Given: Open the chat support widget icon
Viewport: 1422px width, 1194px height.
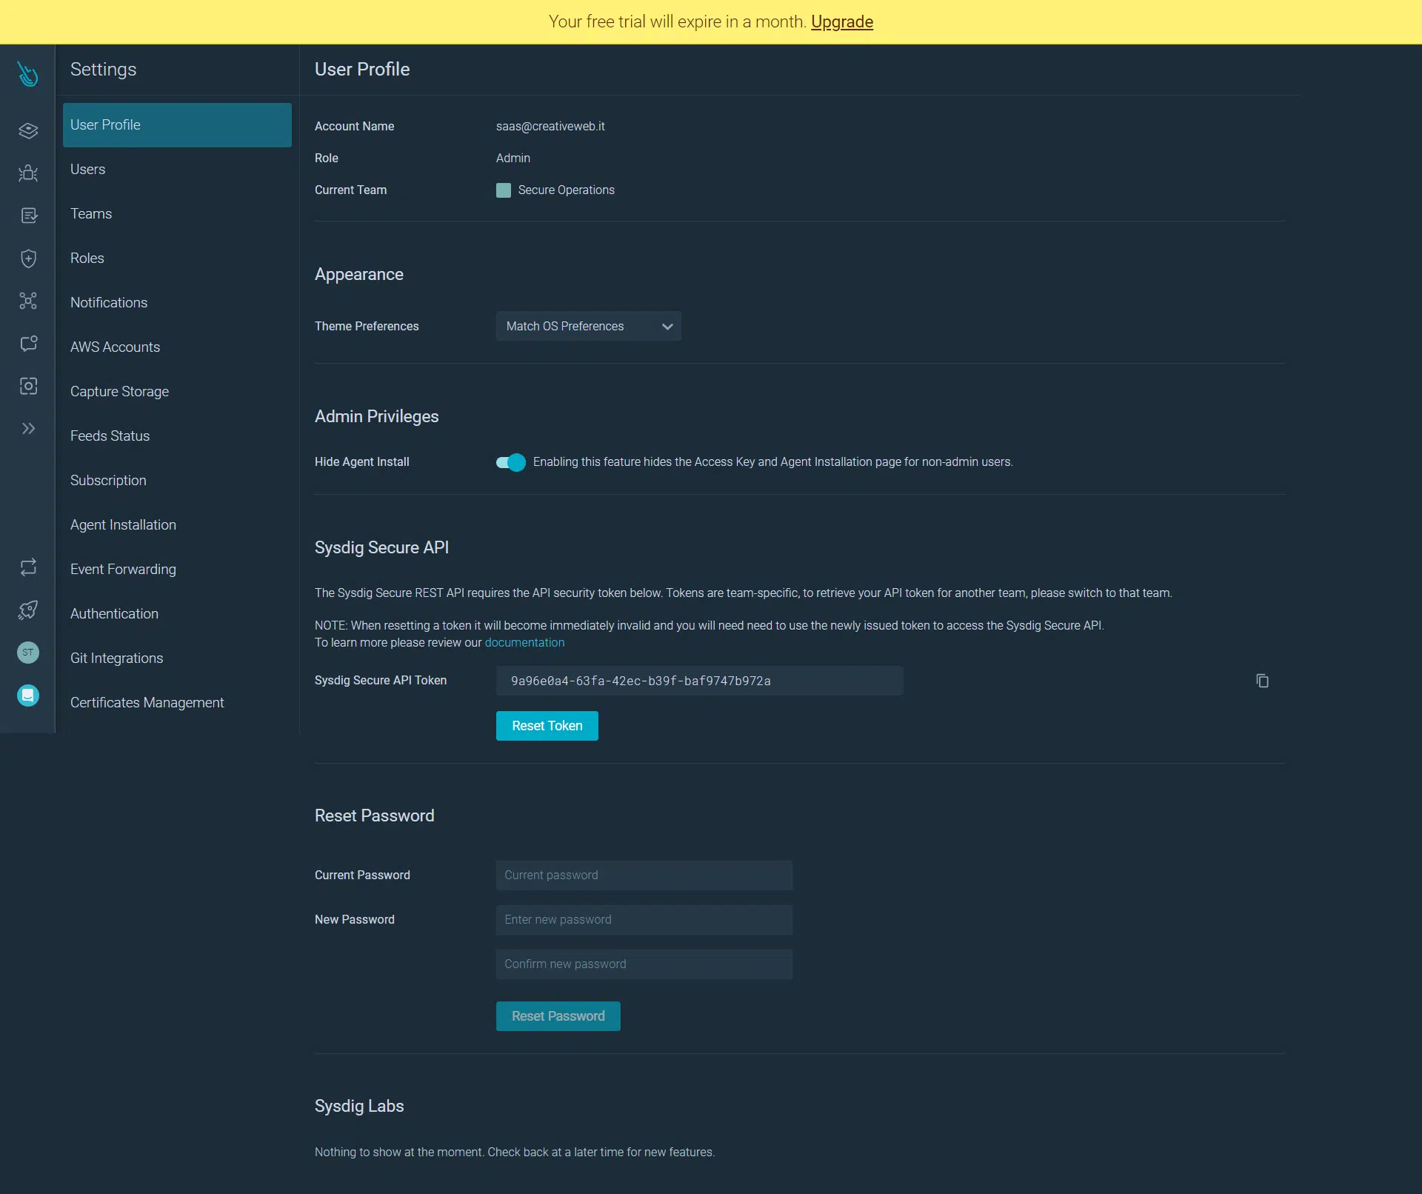Looking at the screenshot, I should pyautogui.click(x=28, y=696).
